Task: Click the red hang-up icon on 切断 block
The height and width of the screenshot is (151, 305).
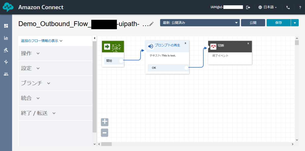Action: tap(213, 47)
